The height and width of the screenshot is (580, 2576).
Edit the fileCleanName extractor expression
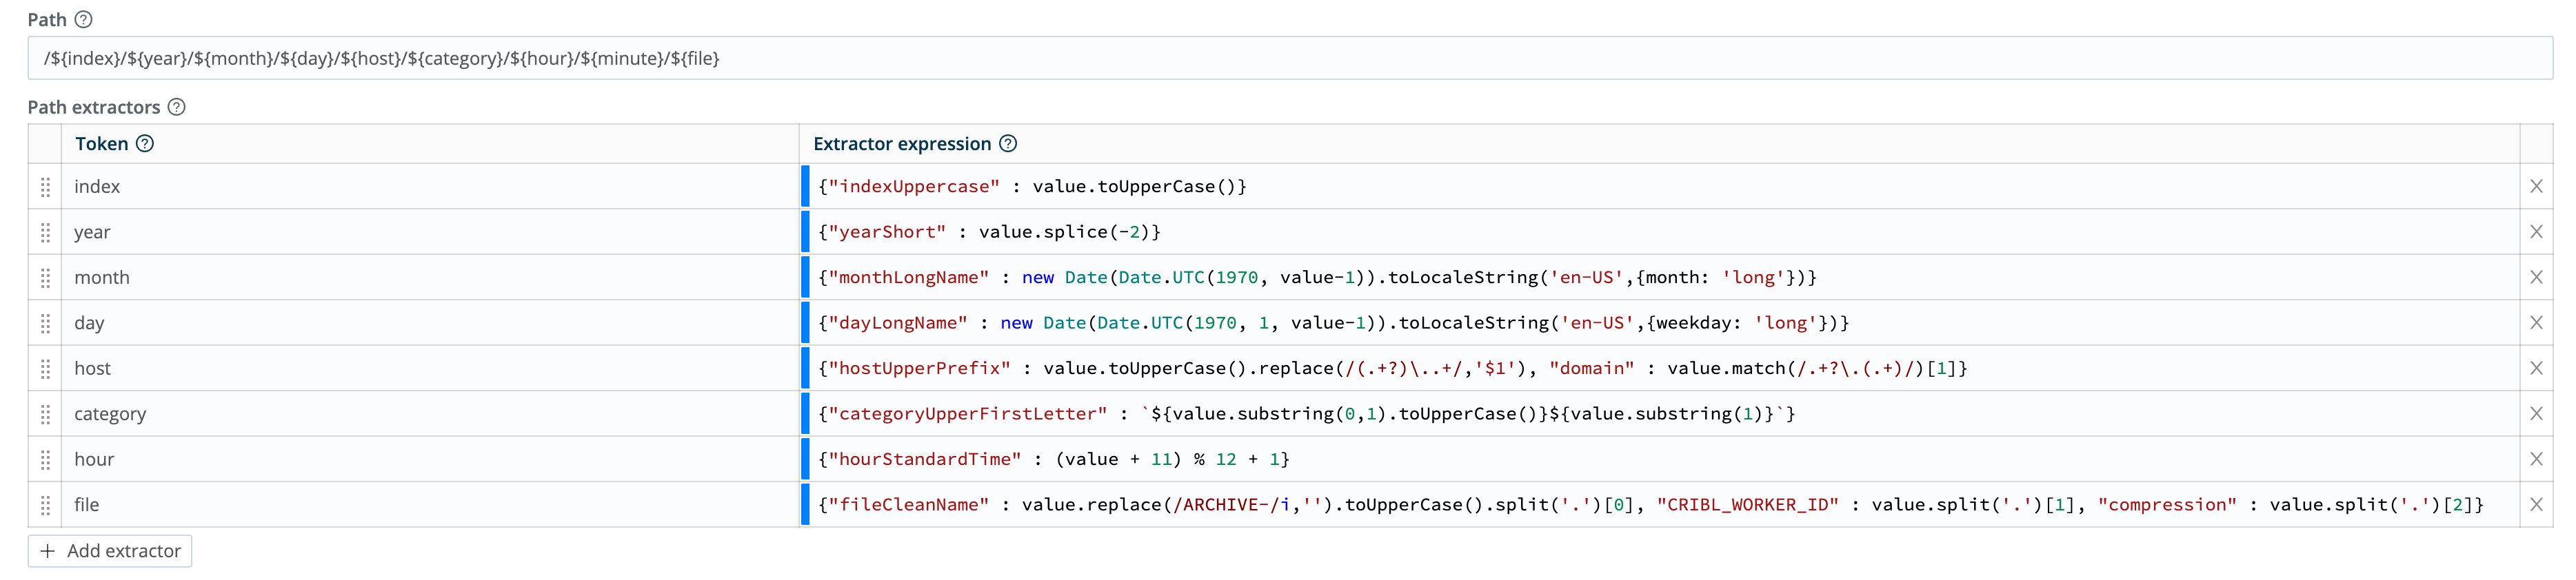(1660, 504)
